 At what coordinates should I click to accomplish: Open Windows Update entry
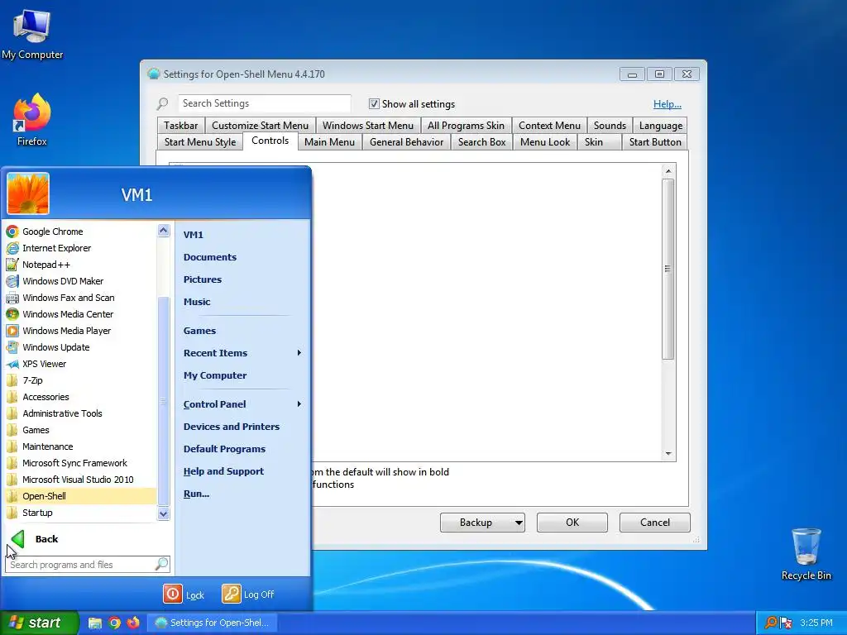pos(80,347)
